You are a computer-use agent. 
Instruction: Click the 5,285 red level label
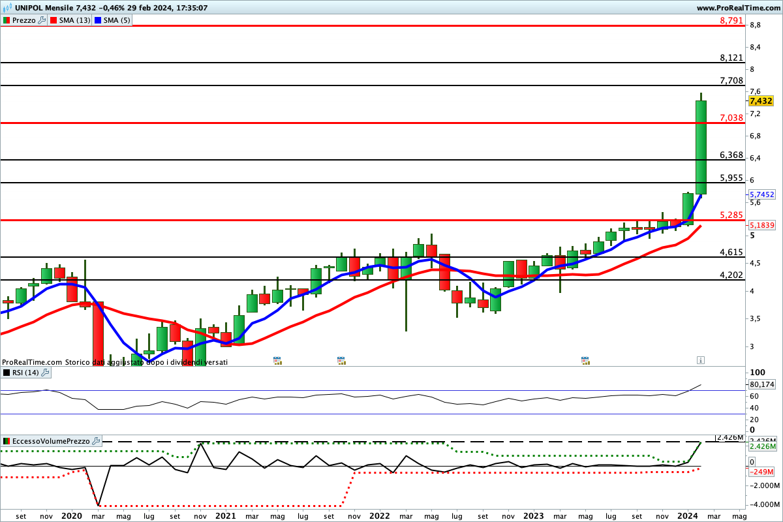(x=731, y=215)
